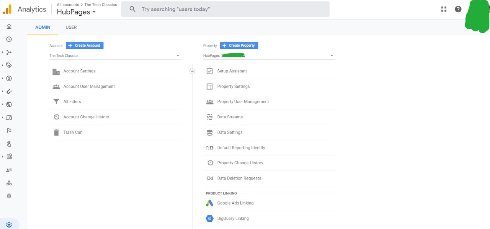Open the Home icon in left sidebar

[9, 26]
